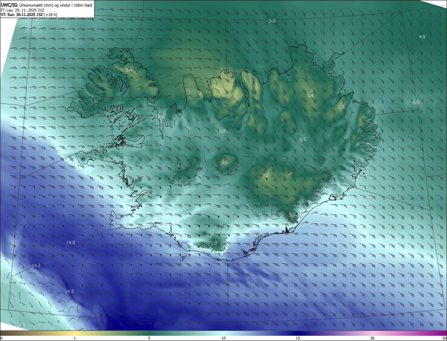Click the 15 tick on the color scale
Screen dimensions: 447x341
pyautogui.click(x=298, y=338)
